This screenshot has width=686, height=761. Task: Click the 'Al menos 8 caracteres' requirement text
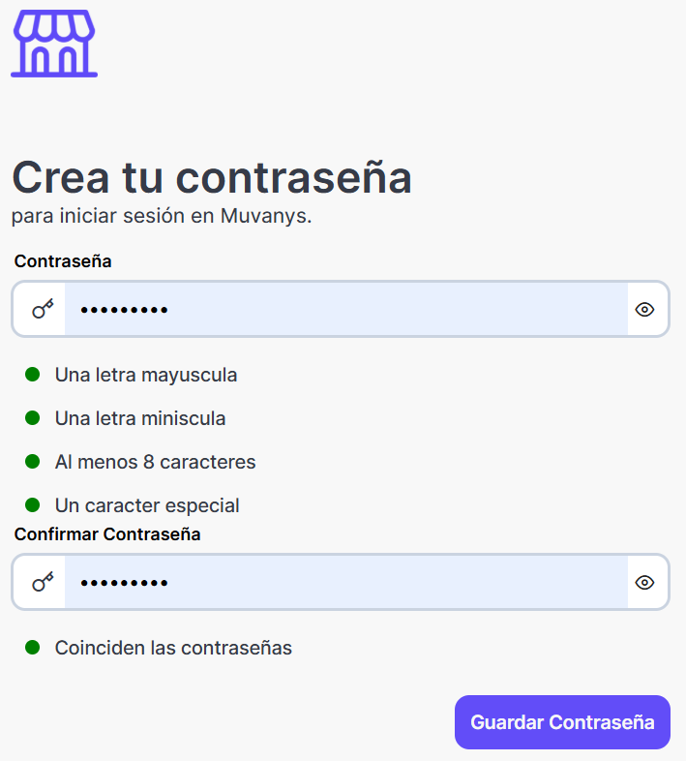coord(155,462)
